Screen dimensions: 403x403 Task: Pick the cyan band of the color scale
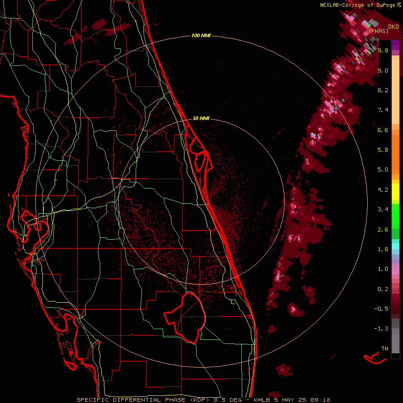[x=395, y=246]
